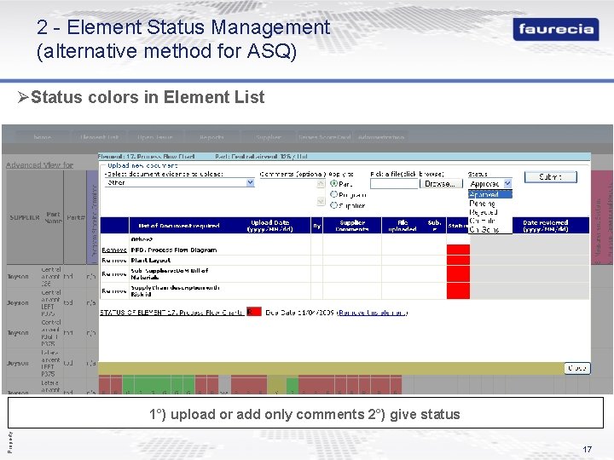Click the Browse... button

[x=441, y=183]
